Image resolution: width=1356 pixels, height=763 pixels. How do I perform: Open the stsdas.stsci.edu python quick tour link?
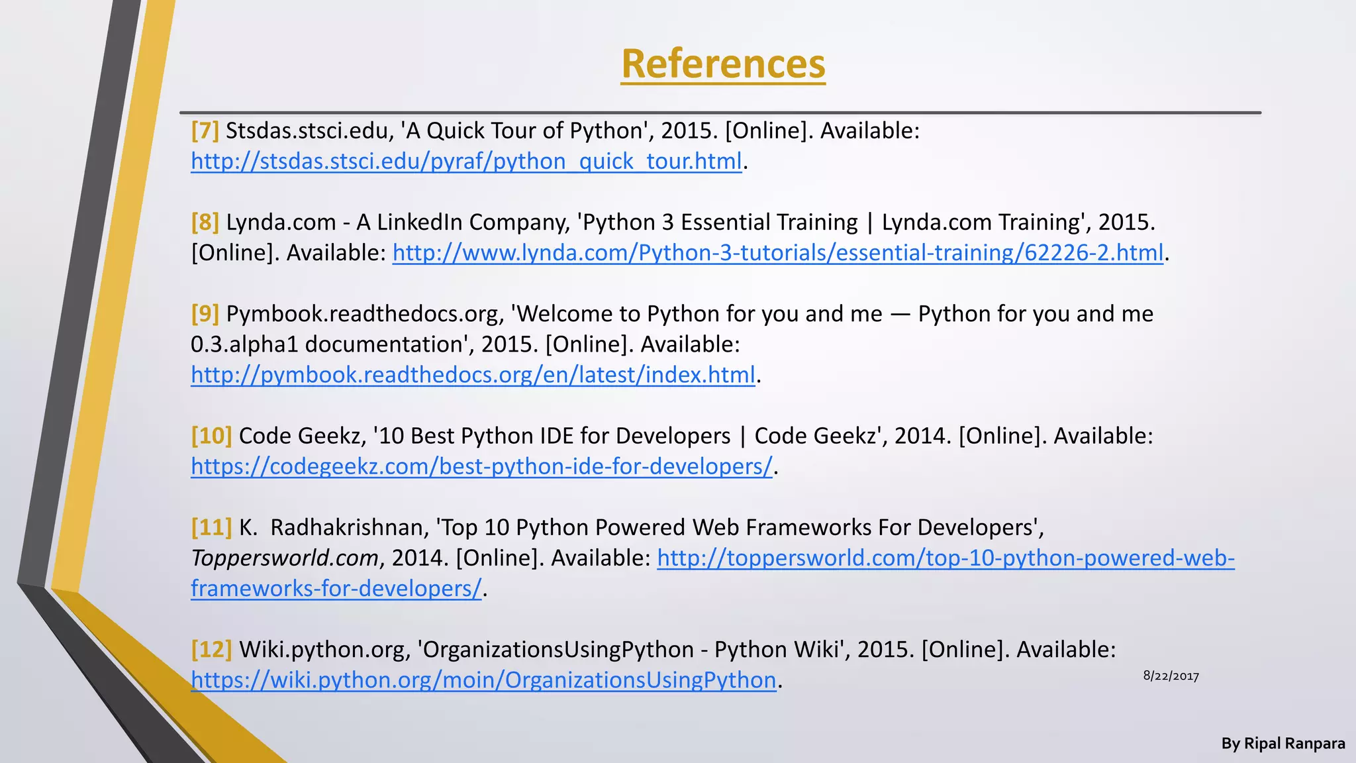pos(466,161)
